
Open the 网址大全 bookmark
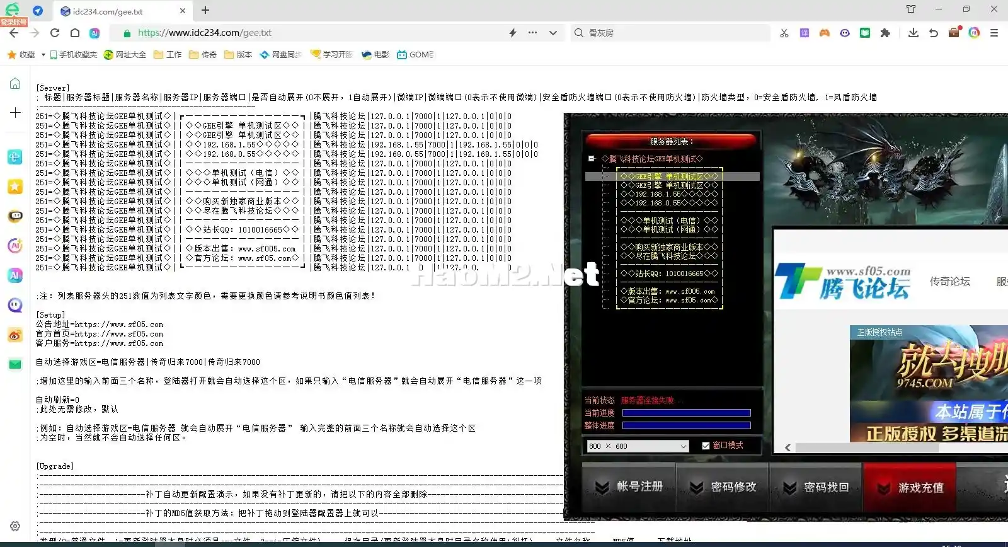pyautogui.click(x=125, y=55)
